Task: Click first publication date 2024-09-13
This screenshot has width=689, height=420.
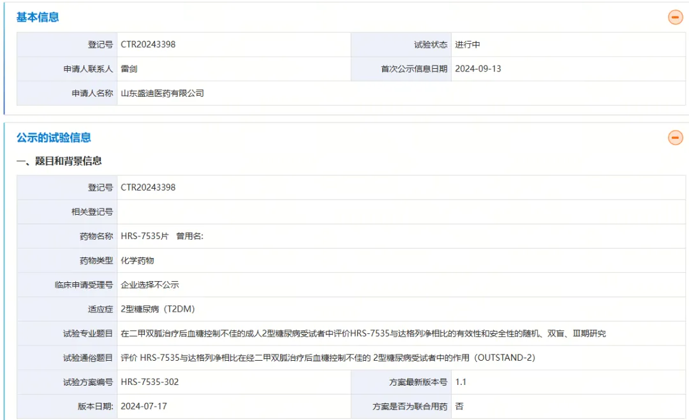Action: (x=478, y=69)
